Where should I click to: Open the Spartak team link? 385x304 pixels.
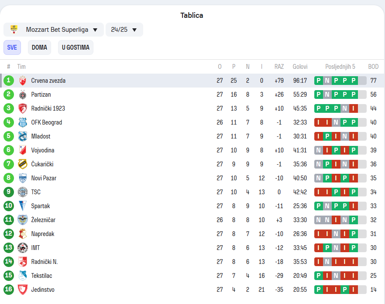point(41,206)
